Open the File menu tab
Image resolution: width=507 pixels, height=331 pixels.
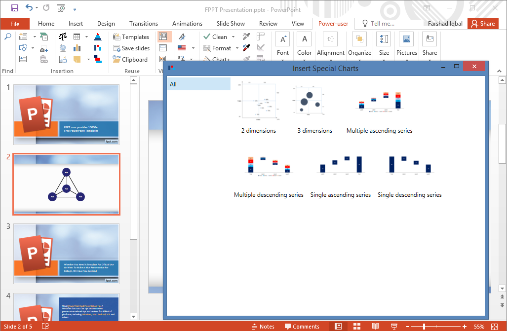click(x=15, y=24)
